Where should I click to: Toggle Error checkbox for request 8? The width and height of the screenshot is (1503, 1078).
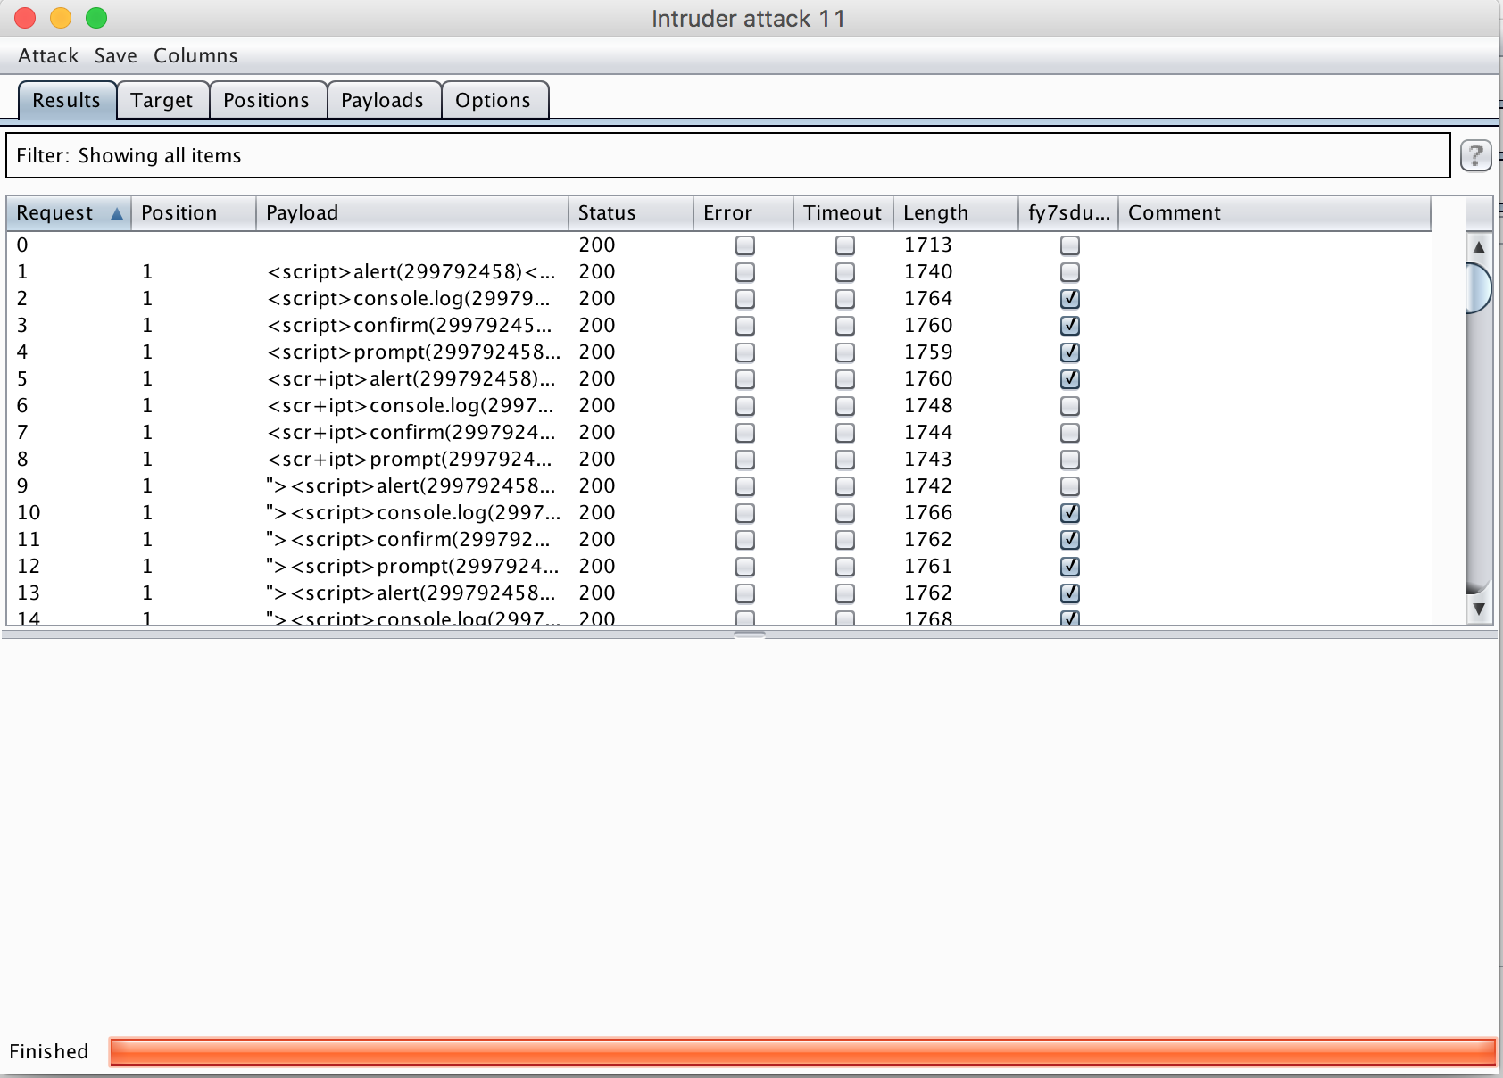[745, 460]
